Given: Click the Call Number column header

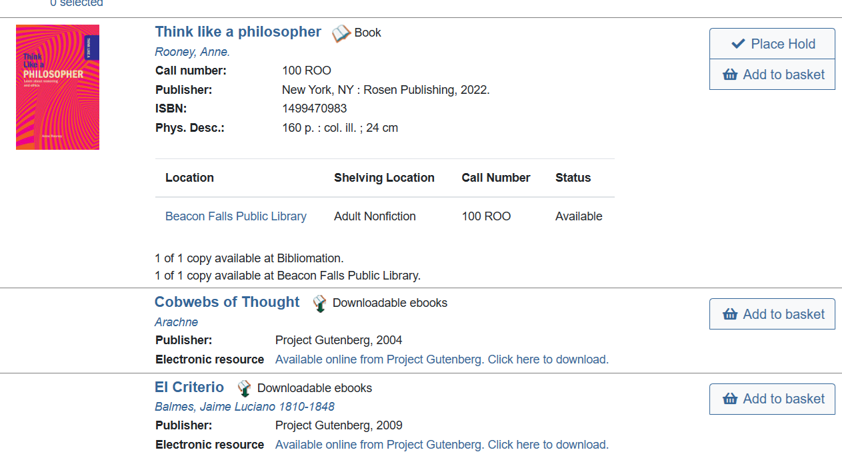Looking at the screenshot, I should click(x=496, y=178).
